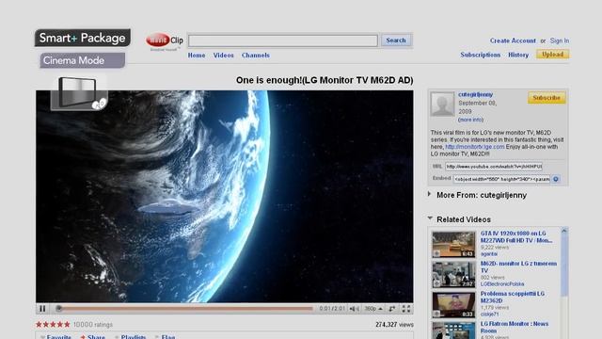Click the video progress seek bar

click(186, 309)
